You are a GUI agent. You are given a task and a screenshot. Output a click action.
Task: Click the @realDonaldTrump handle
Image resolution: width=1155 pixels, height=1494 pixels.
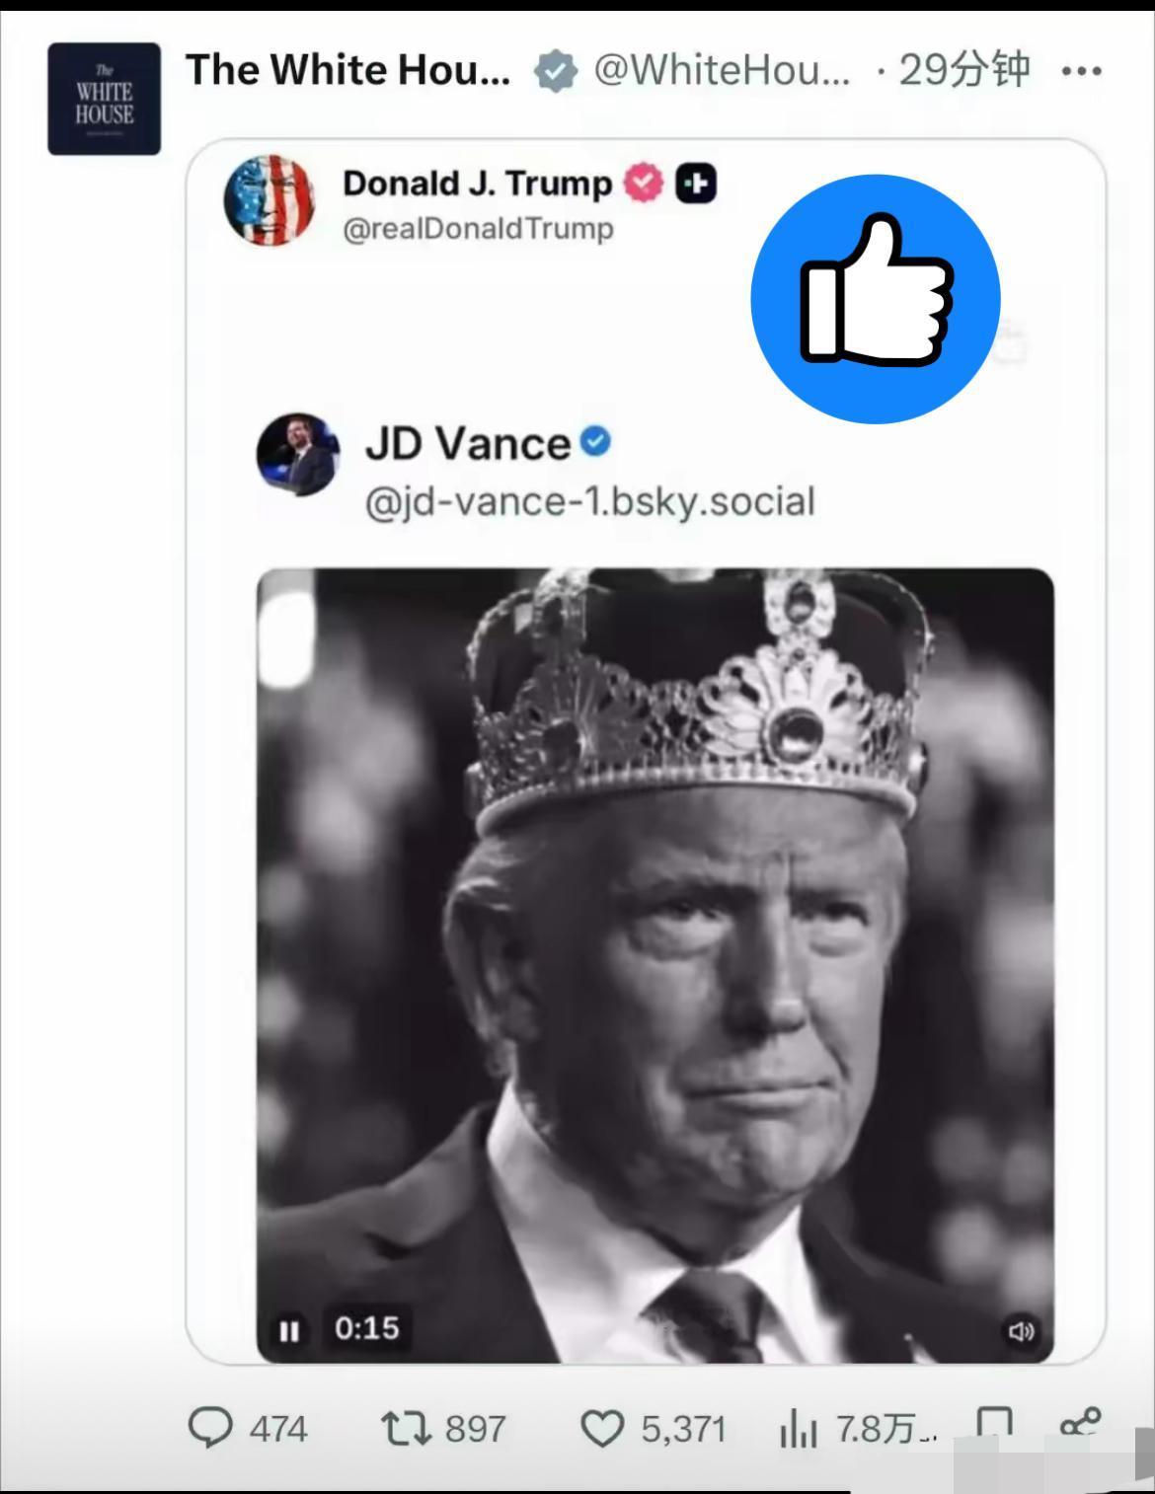(478, 228)
